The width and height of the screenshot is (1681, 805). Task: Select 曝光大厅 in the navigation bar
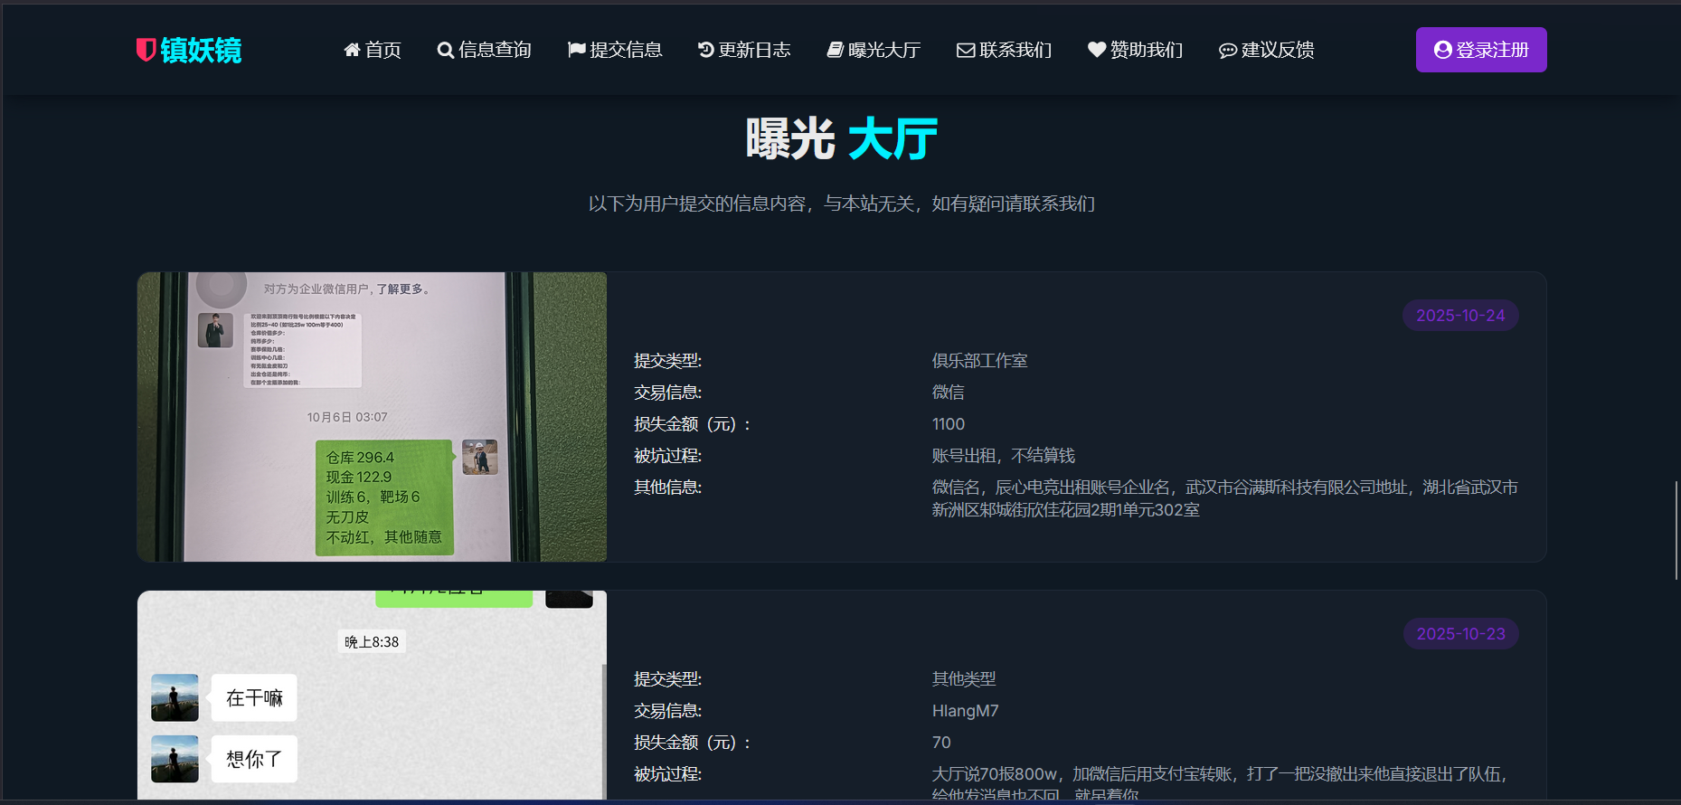point(874,50)
